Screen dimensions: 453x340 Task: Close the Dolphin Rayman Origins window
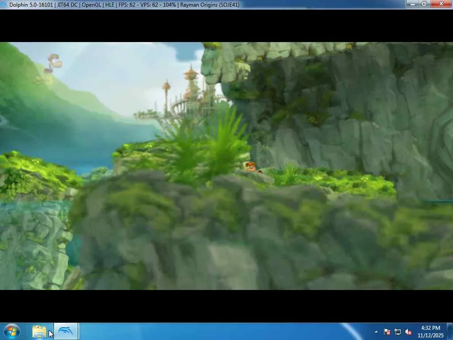[x=441, y=4]
